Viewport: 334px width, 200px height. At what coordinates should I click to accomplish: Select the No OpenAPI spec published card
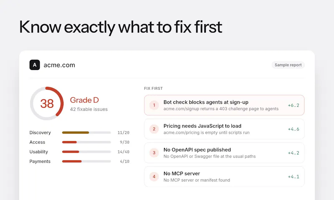(224, 153)
